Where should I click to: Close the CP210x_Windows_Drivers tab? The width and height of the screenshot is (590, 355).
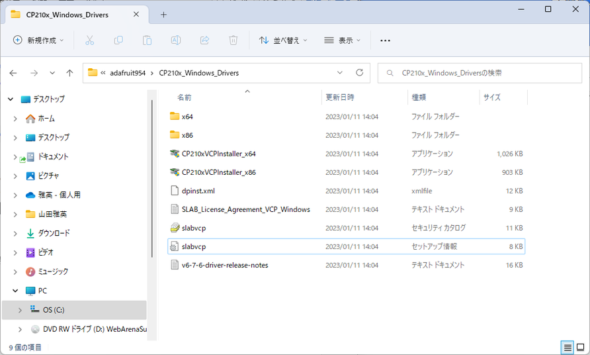(136, 15)
